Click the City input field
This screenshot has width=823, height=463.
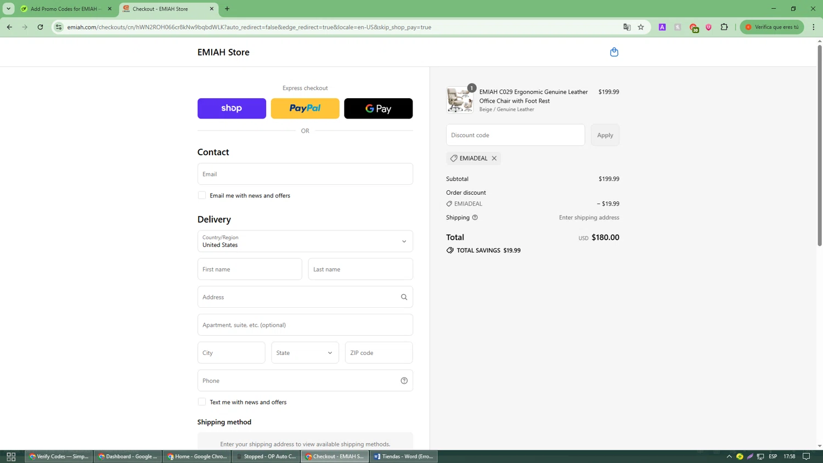(232, 353)
